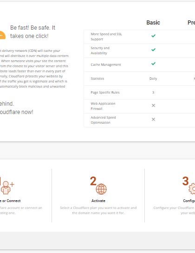Click the green check for Security and Availability
Viewport: 195px width, 253px height.
pos(153,50)
